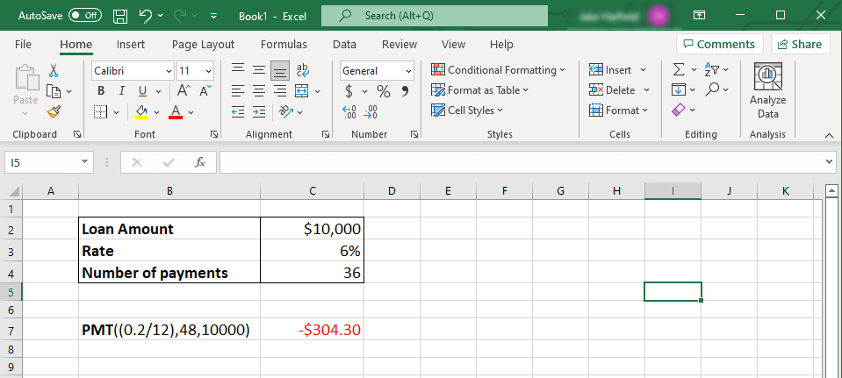This screenshot has width=842, height=378.
Task: Open Sort & Filter
Action: click(x=712, y=70)
